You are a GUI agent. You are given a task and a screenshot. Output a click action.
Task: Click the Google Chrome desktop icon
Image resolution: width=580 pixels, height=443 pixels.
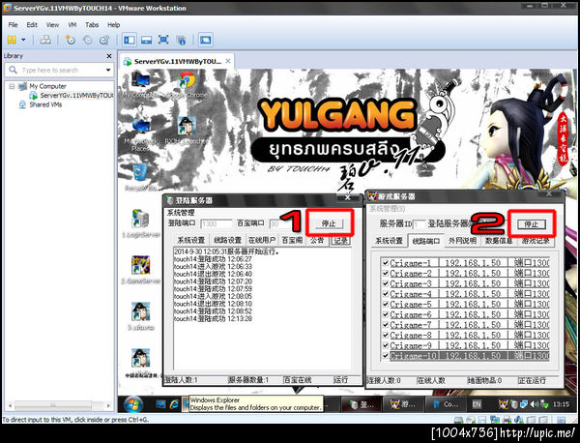[x=187, y=85]
